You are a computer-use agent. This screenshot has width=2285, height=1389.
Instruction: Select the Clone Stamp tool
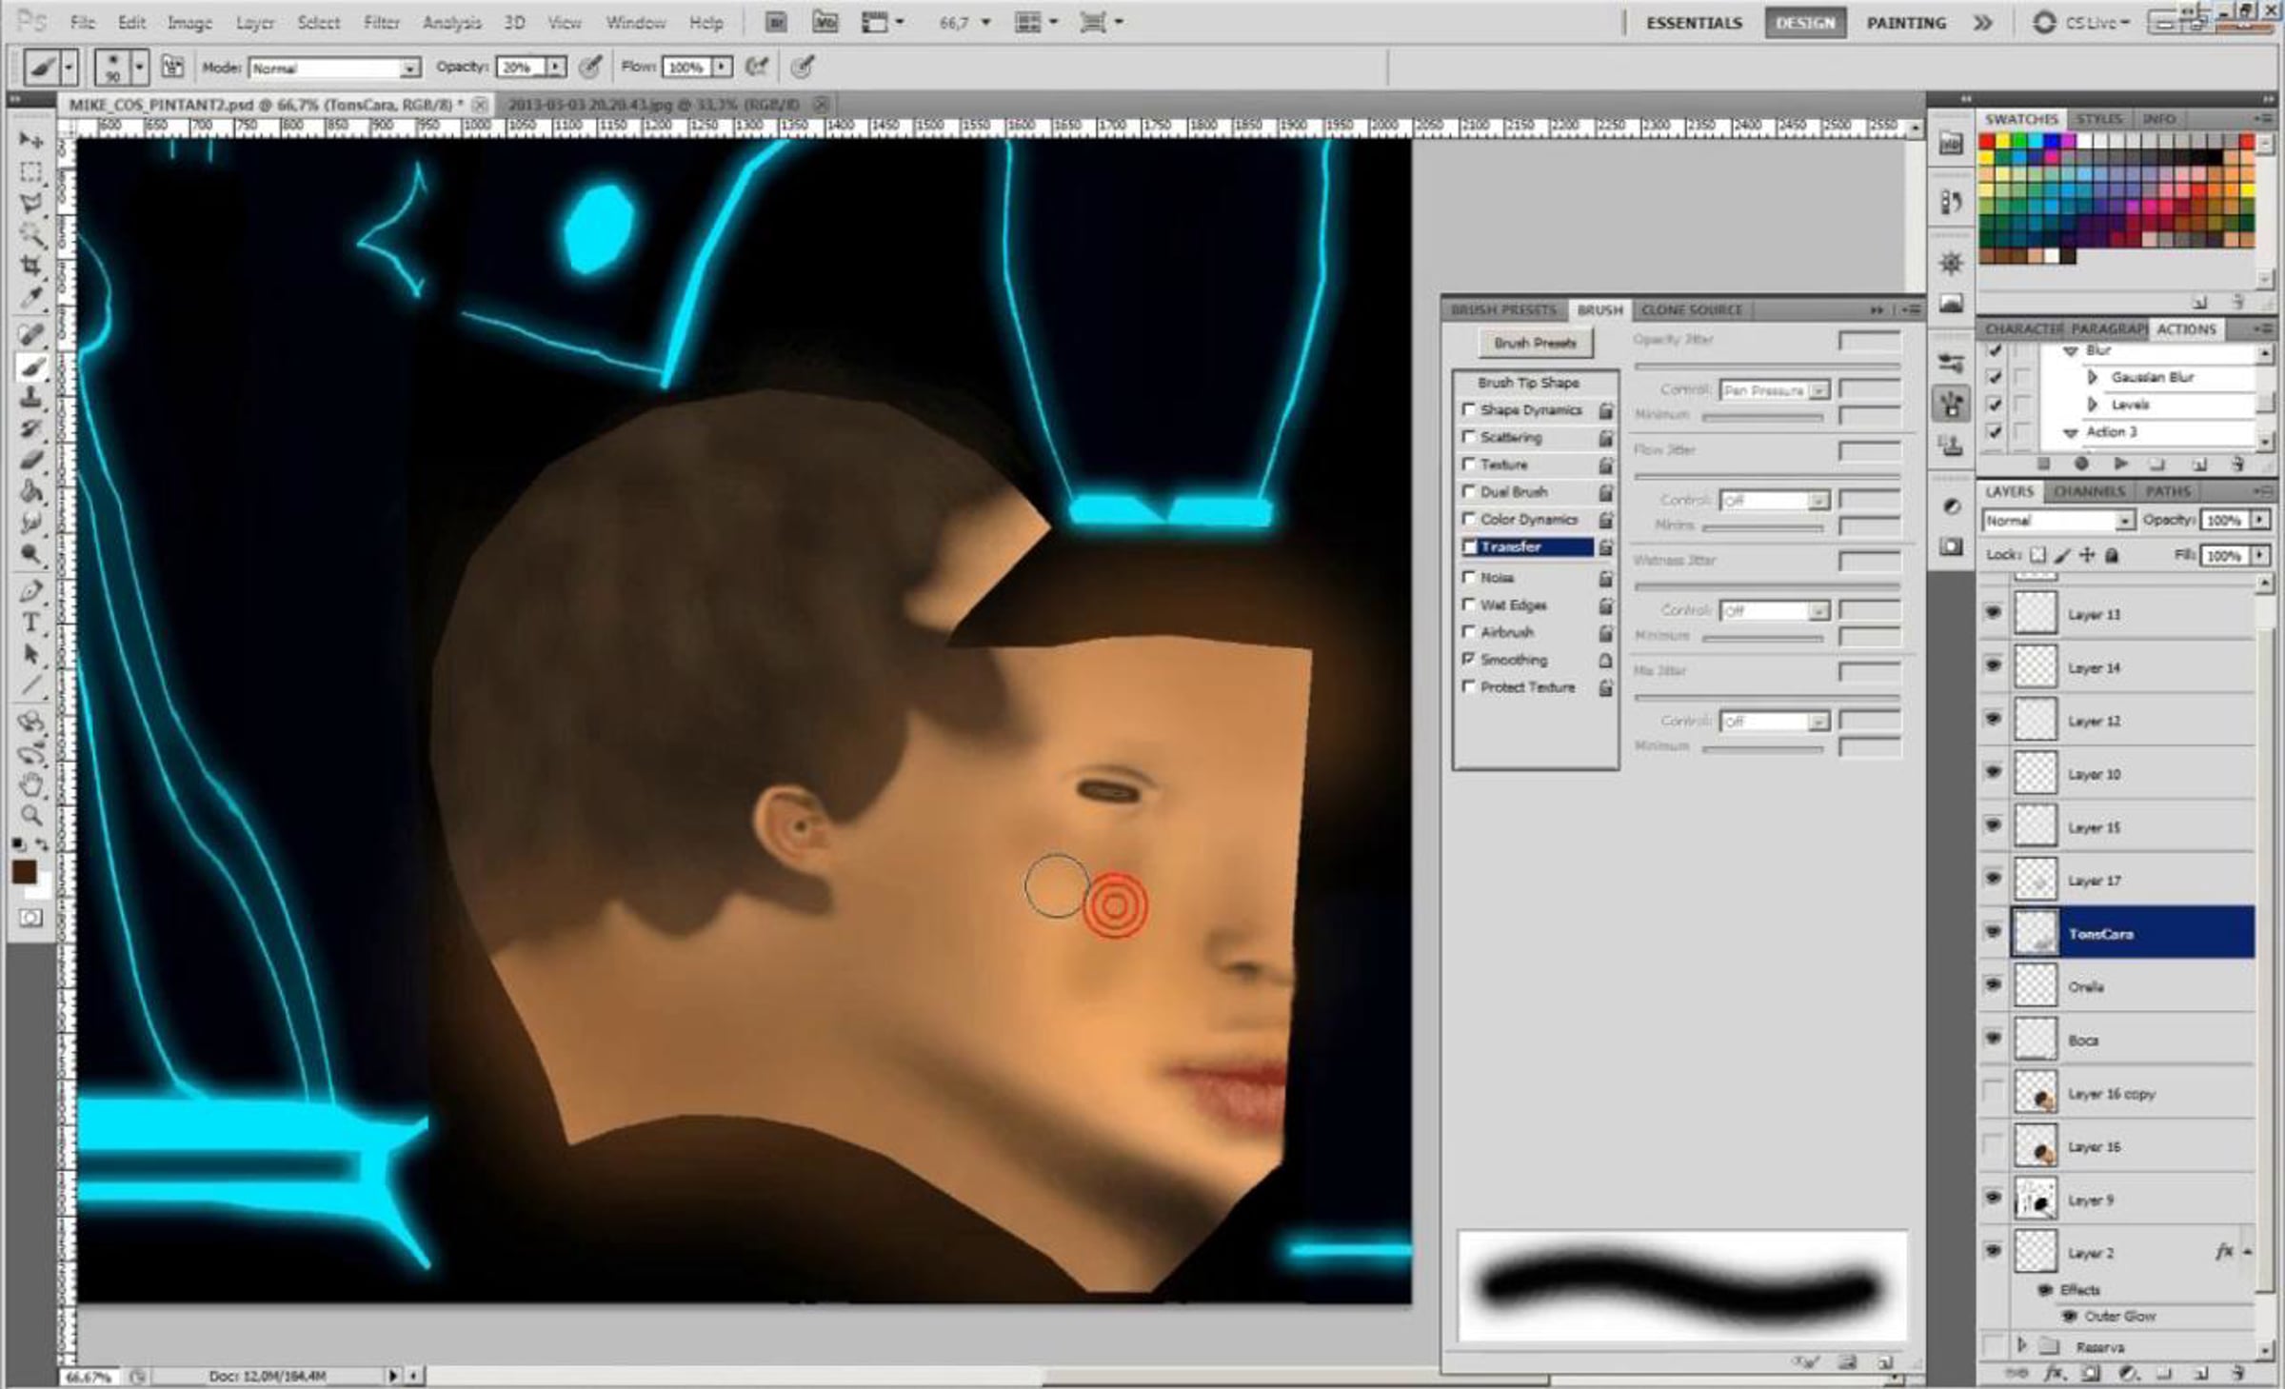[30, 397]
